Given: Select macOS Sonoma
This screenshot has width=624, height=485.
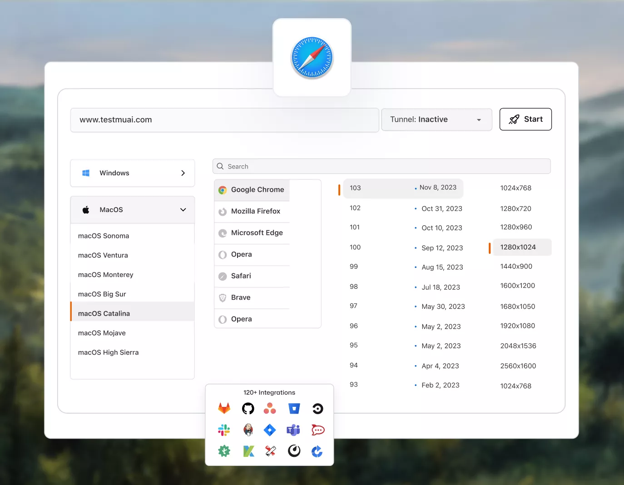Looking at the screenshot, I should pyautogui.click(x=133, y=236).
